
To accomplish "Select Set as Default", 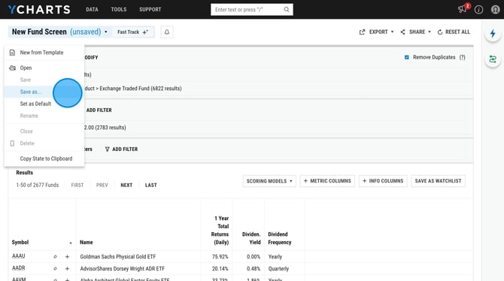I will (44, 104).
